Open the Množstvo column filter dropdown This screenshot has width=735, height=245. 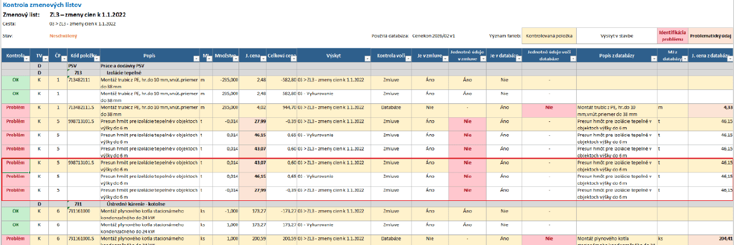(x=236, y=59)
